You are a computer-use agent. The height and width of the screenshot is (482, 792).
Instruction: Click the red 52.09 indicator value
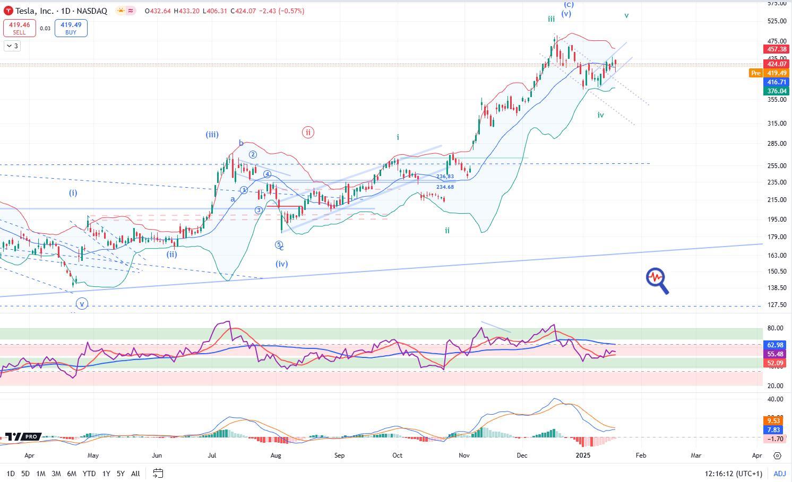776,363
